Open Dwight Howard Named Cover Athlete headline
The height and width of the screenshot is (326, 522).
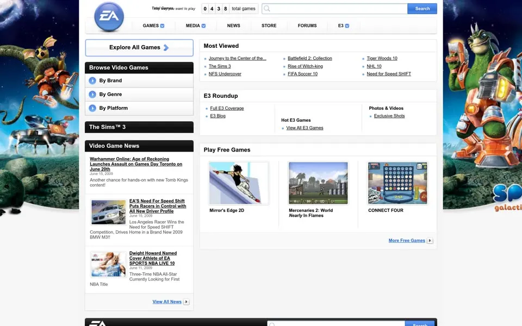(x=153, y=258)
